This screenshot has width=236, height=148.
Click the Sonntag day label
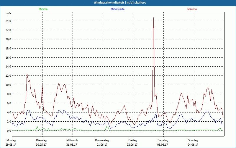[x=193, y=140]
